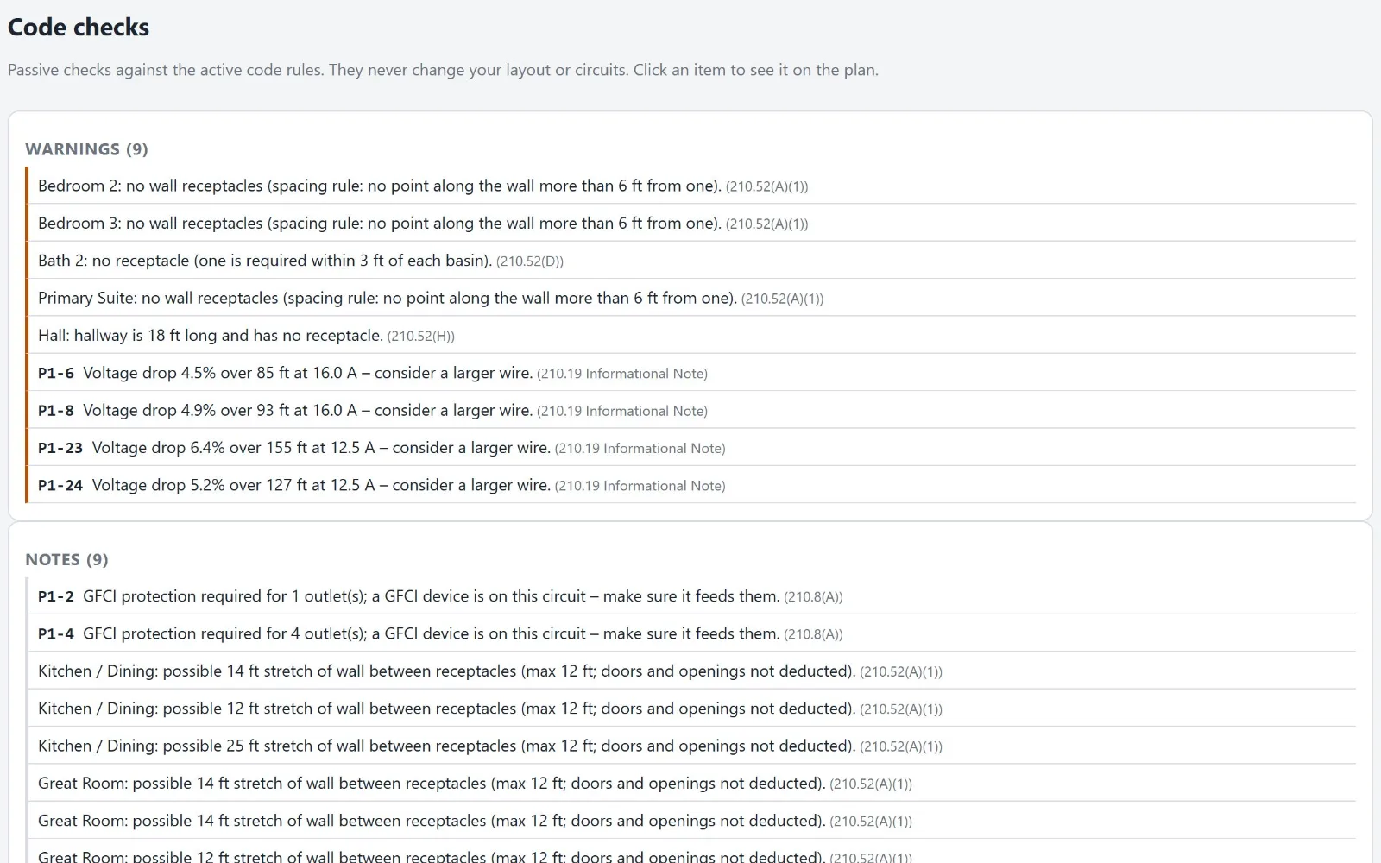This screenshot has width=1381, height=863.
Task: Click the Bath 2 no receptacle warning
Action: coord(690,260)
